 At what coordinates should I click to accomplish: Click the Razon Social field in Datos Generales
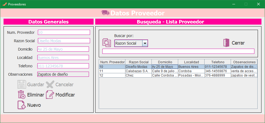[x=64, y=41]
